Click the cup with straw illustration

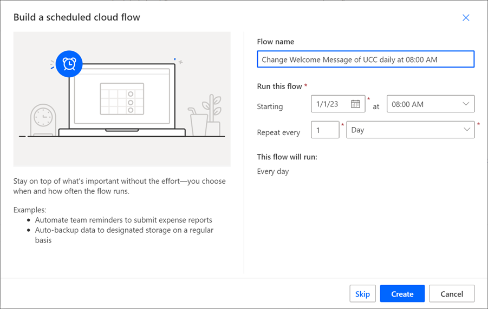tap(198, 122)
